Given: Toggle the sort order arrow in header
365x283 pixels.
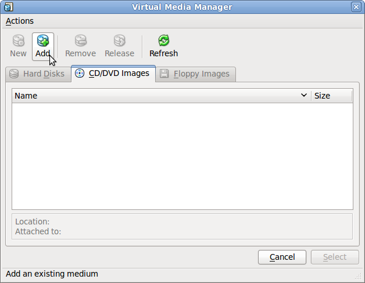Looking at the screenshot, I should [303, 96].
